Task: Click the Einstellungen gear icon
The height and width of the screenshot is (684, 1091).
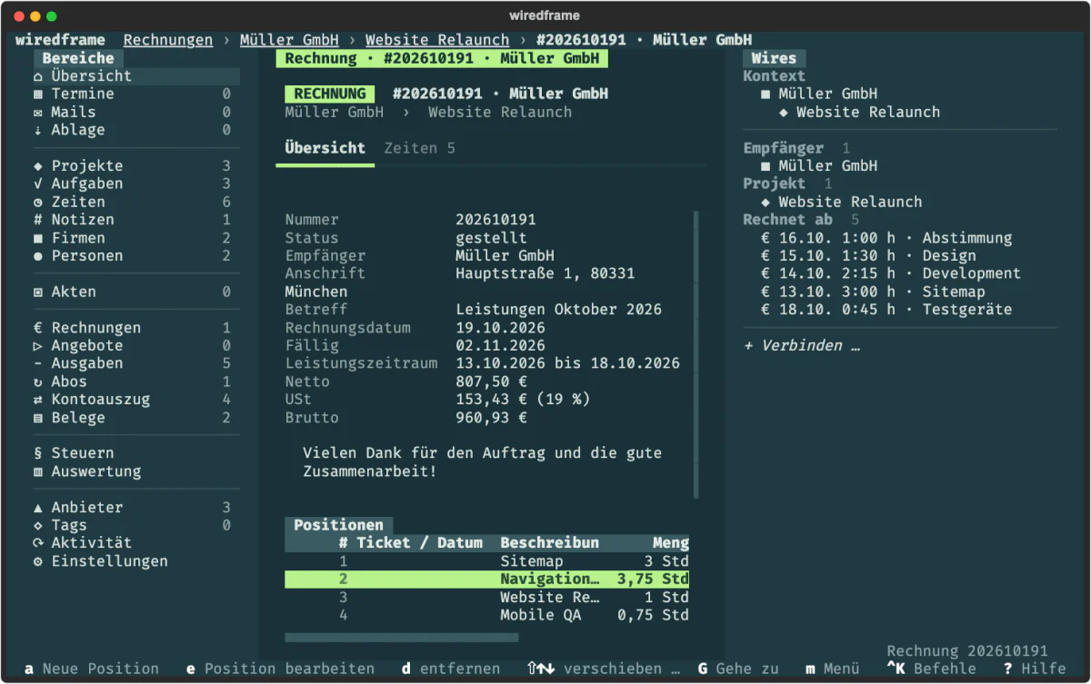Action: point(38,561)
